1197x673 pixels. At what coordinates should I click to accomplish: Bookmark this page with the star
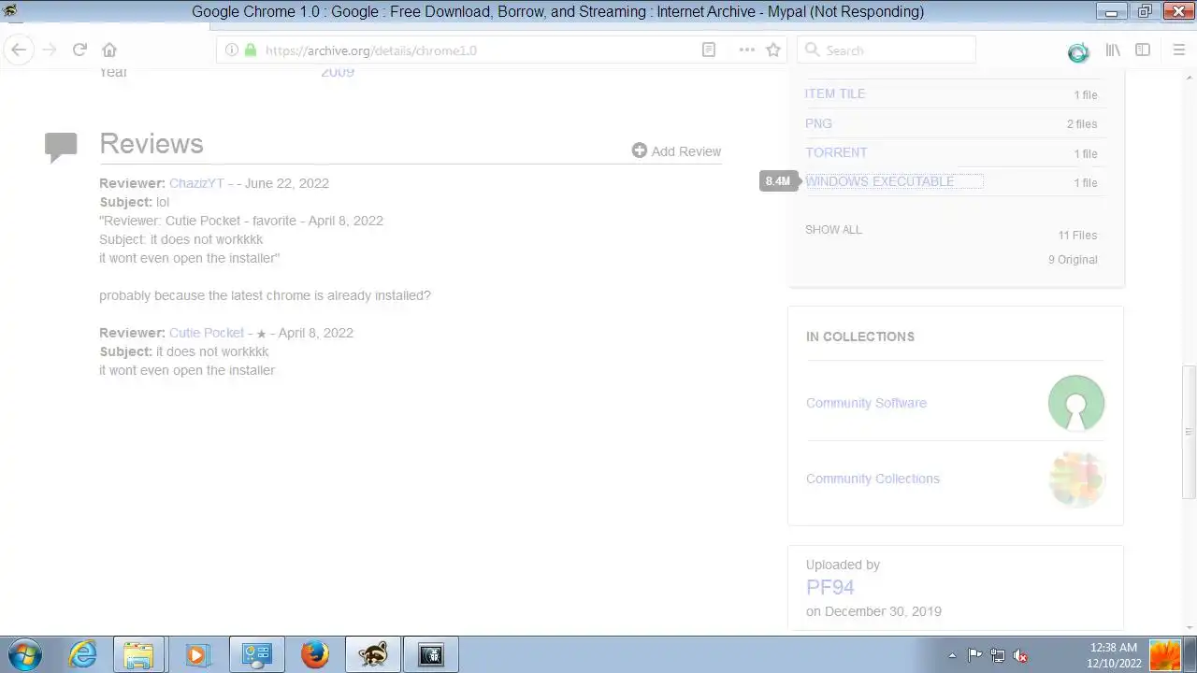773,50
